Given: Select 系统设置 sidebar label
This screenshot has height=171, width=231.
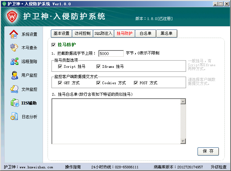Looking at the screenshot, I should [29, 34].
